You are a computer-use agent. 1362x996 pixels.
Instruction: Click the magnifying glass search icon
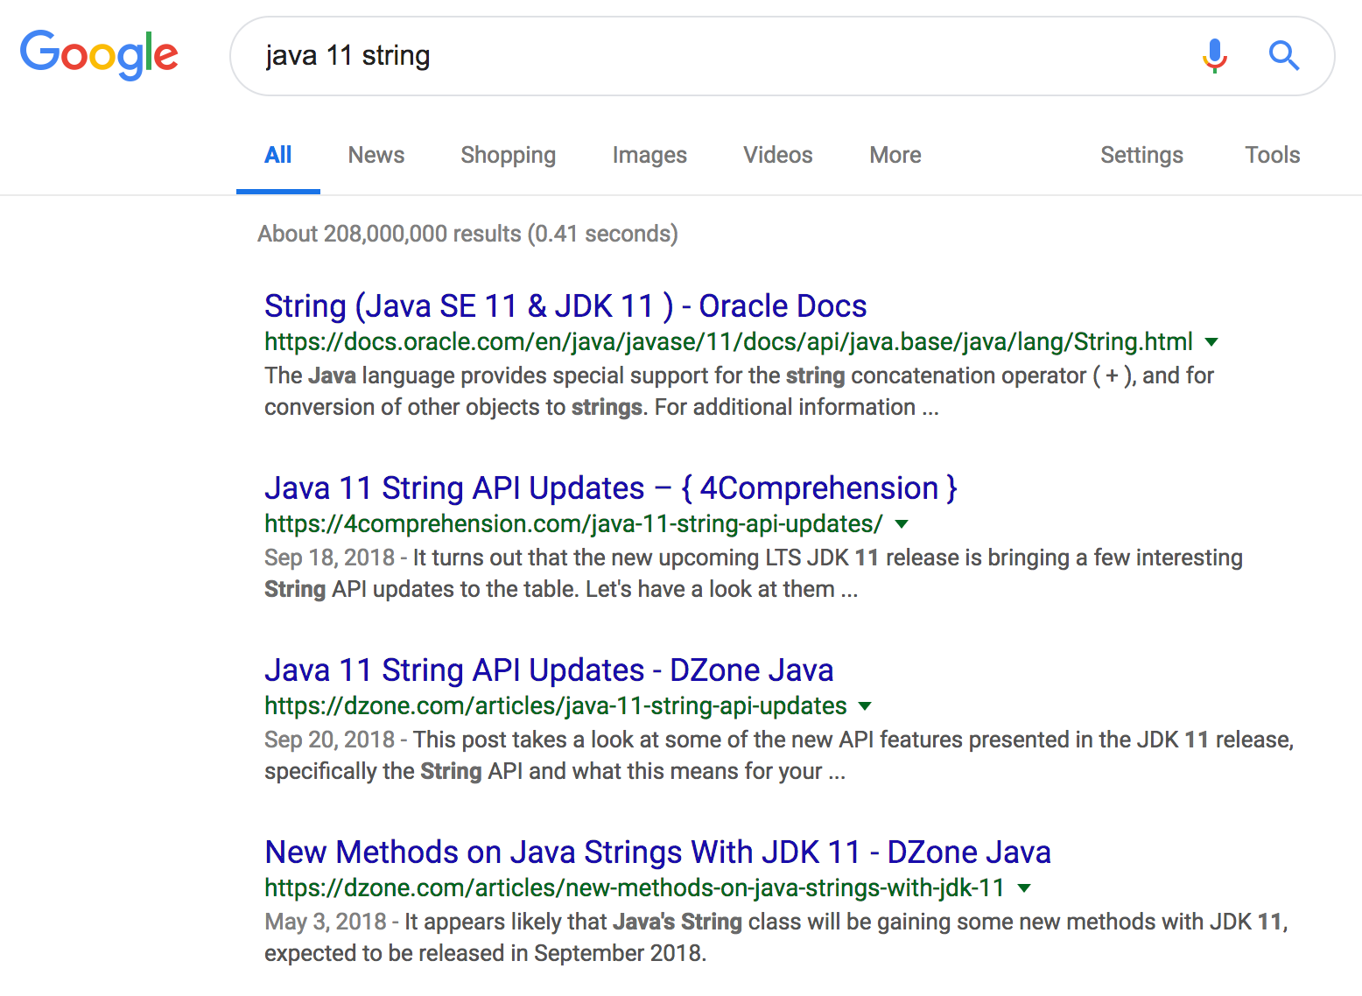[x=1284, y=55]
